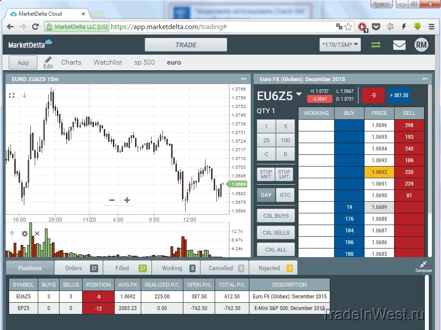Reload the page in browser
The image size is (441, 330).
click(36, 26)
